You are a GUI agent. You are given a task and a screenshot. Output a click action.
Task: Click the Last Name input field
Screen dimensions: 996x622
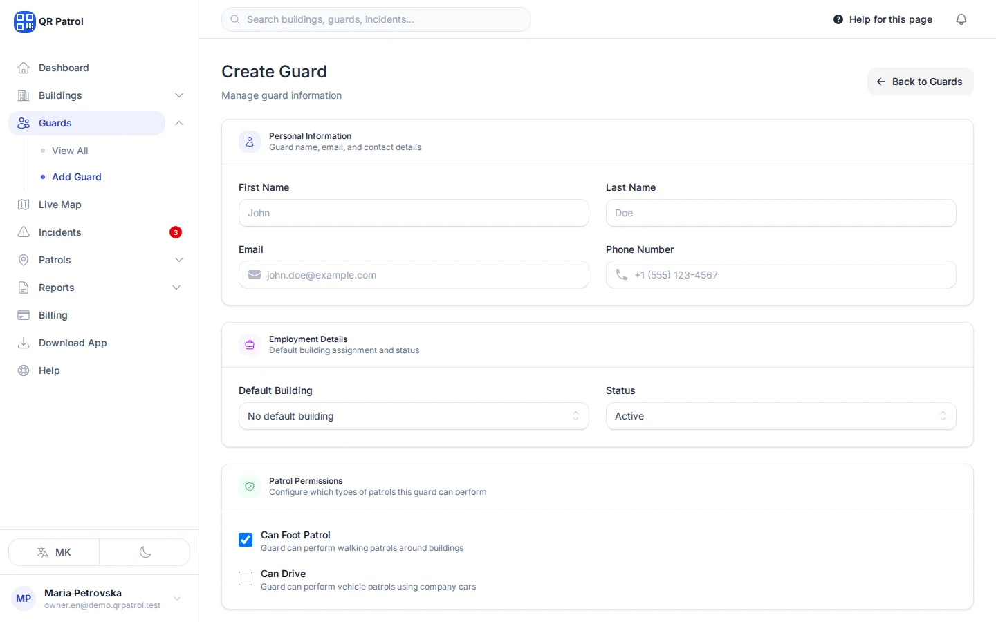(x=781, y=213)
